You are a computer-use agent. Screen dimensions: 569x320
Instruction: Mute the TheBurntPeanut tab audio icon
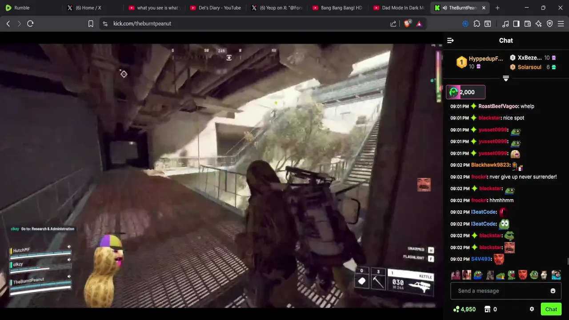pyautogui.click(x=445, y=8)
